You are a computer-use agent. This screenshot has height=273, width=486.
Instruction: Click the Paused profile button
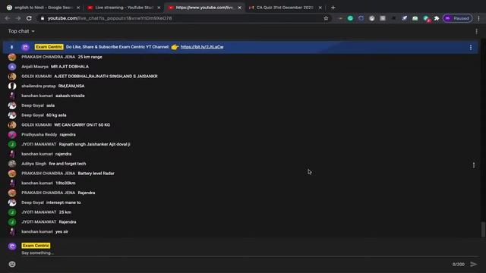(x=457, y=18)
